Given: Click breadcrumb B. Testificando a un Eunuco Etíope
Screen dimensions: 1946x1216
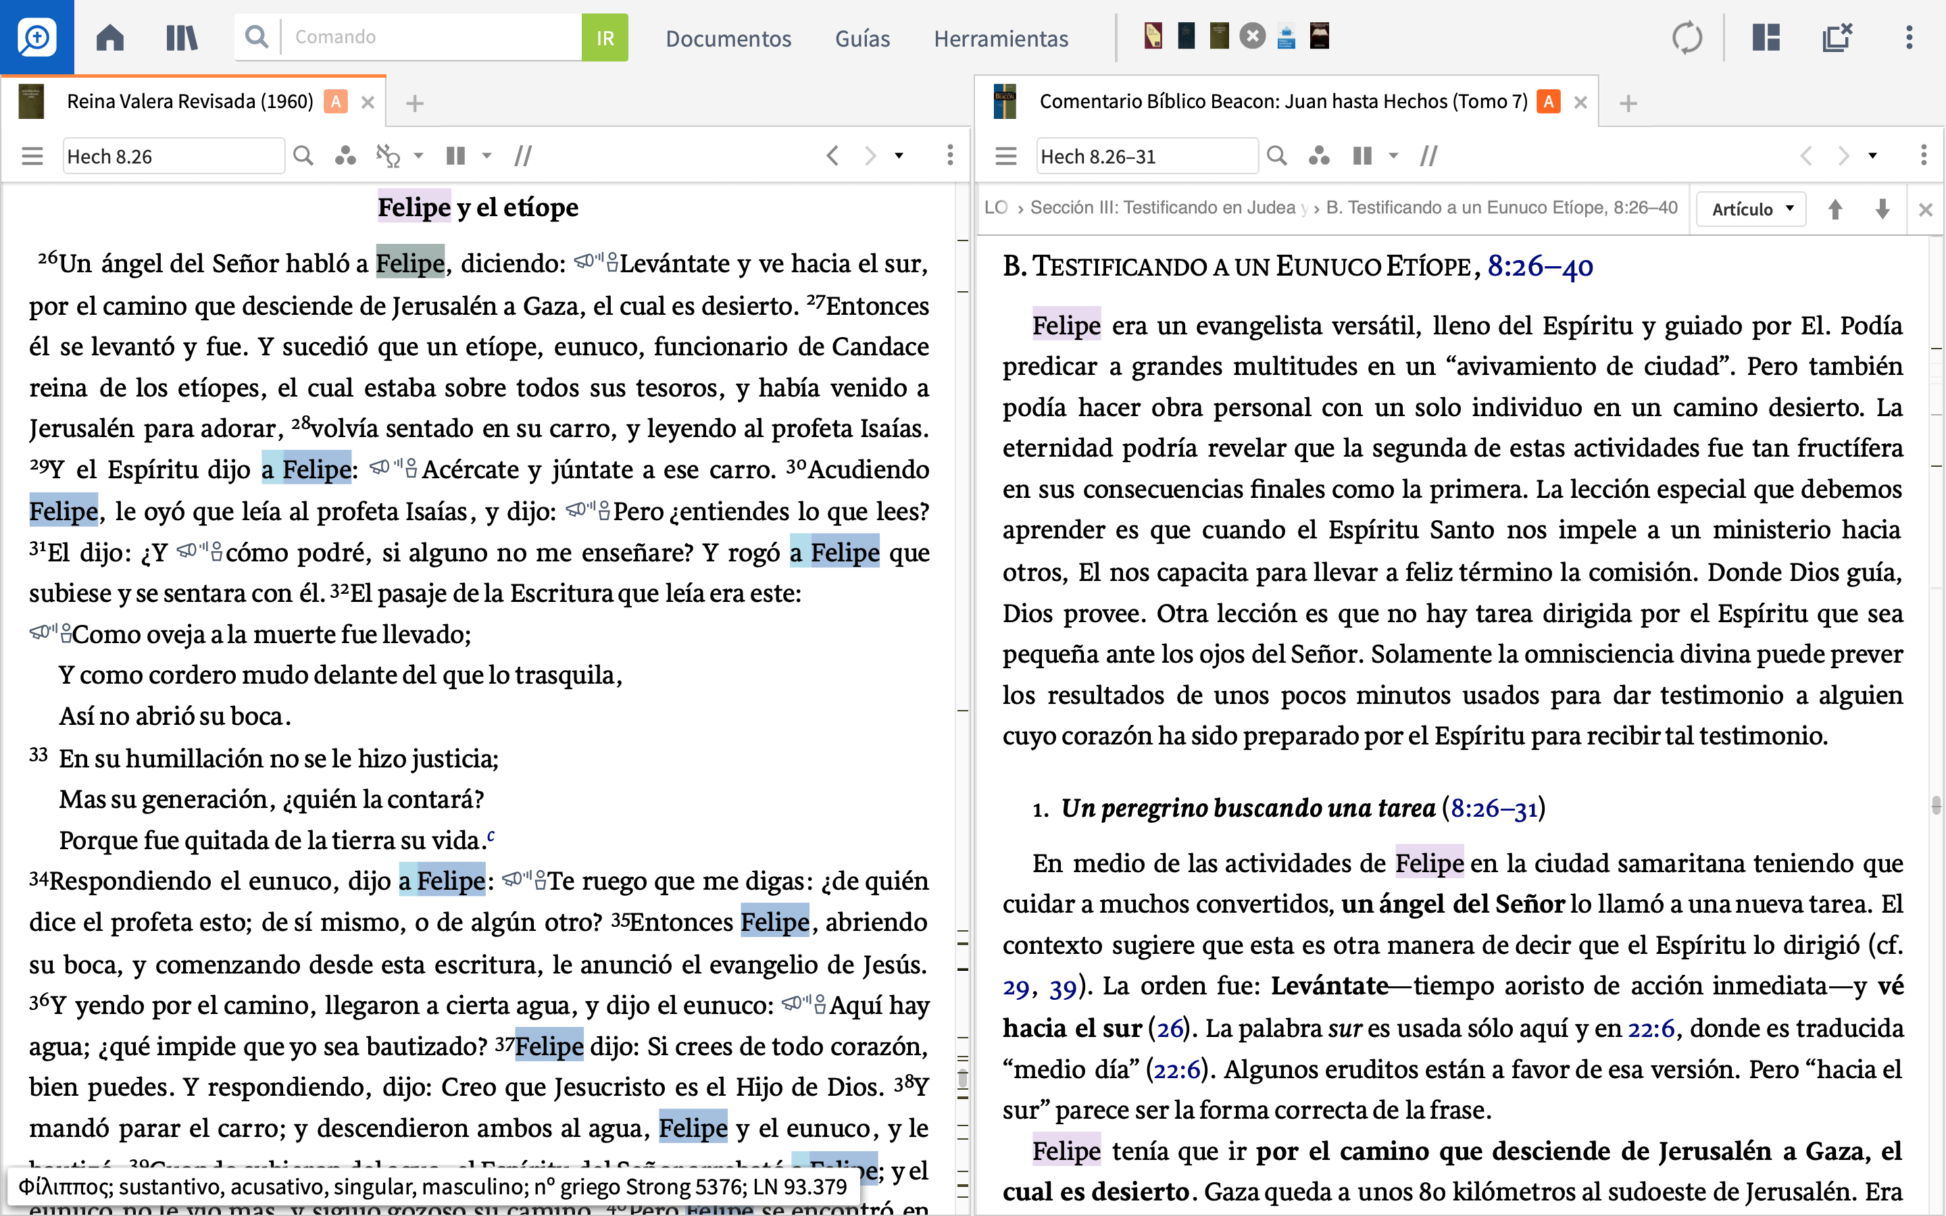Looking at the screenshot, I should [1501, 207].
